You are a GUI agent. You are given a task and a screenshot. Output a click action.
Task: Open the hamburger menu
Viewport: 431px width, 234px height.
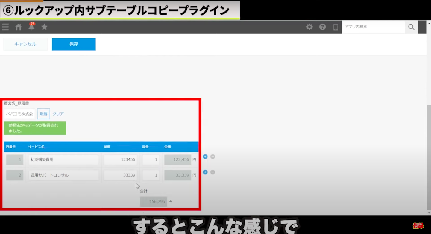pyautogui.click(x=5, y=27)
